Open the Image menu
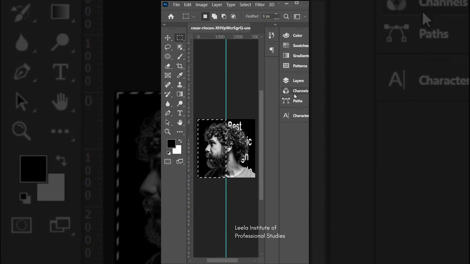This screenshot has width=470, height=264. click(202, 5)
